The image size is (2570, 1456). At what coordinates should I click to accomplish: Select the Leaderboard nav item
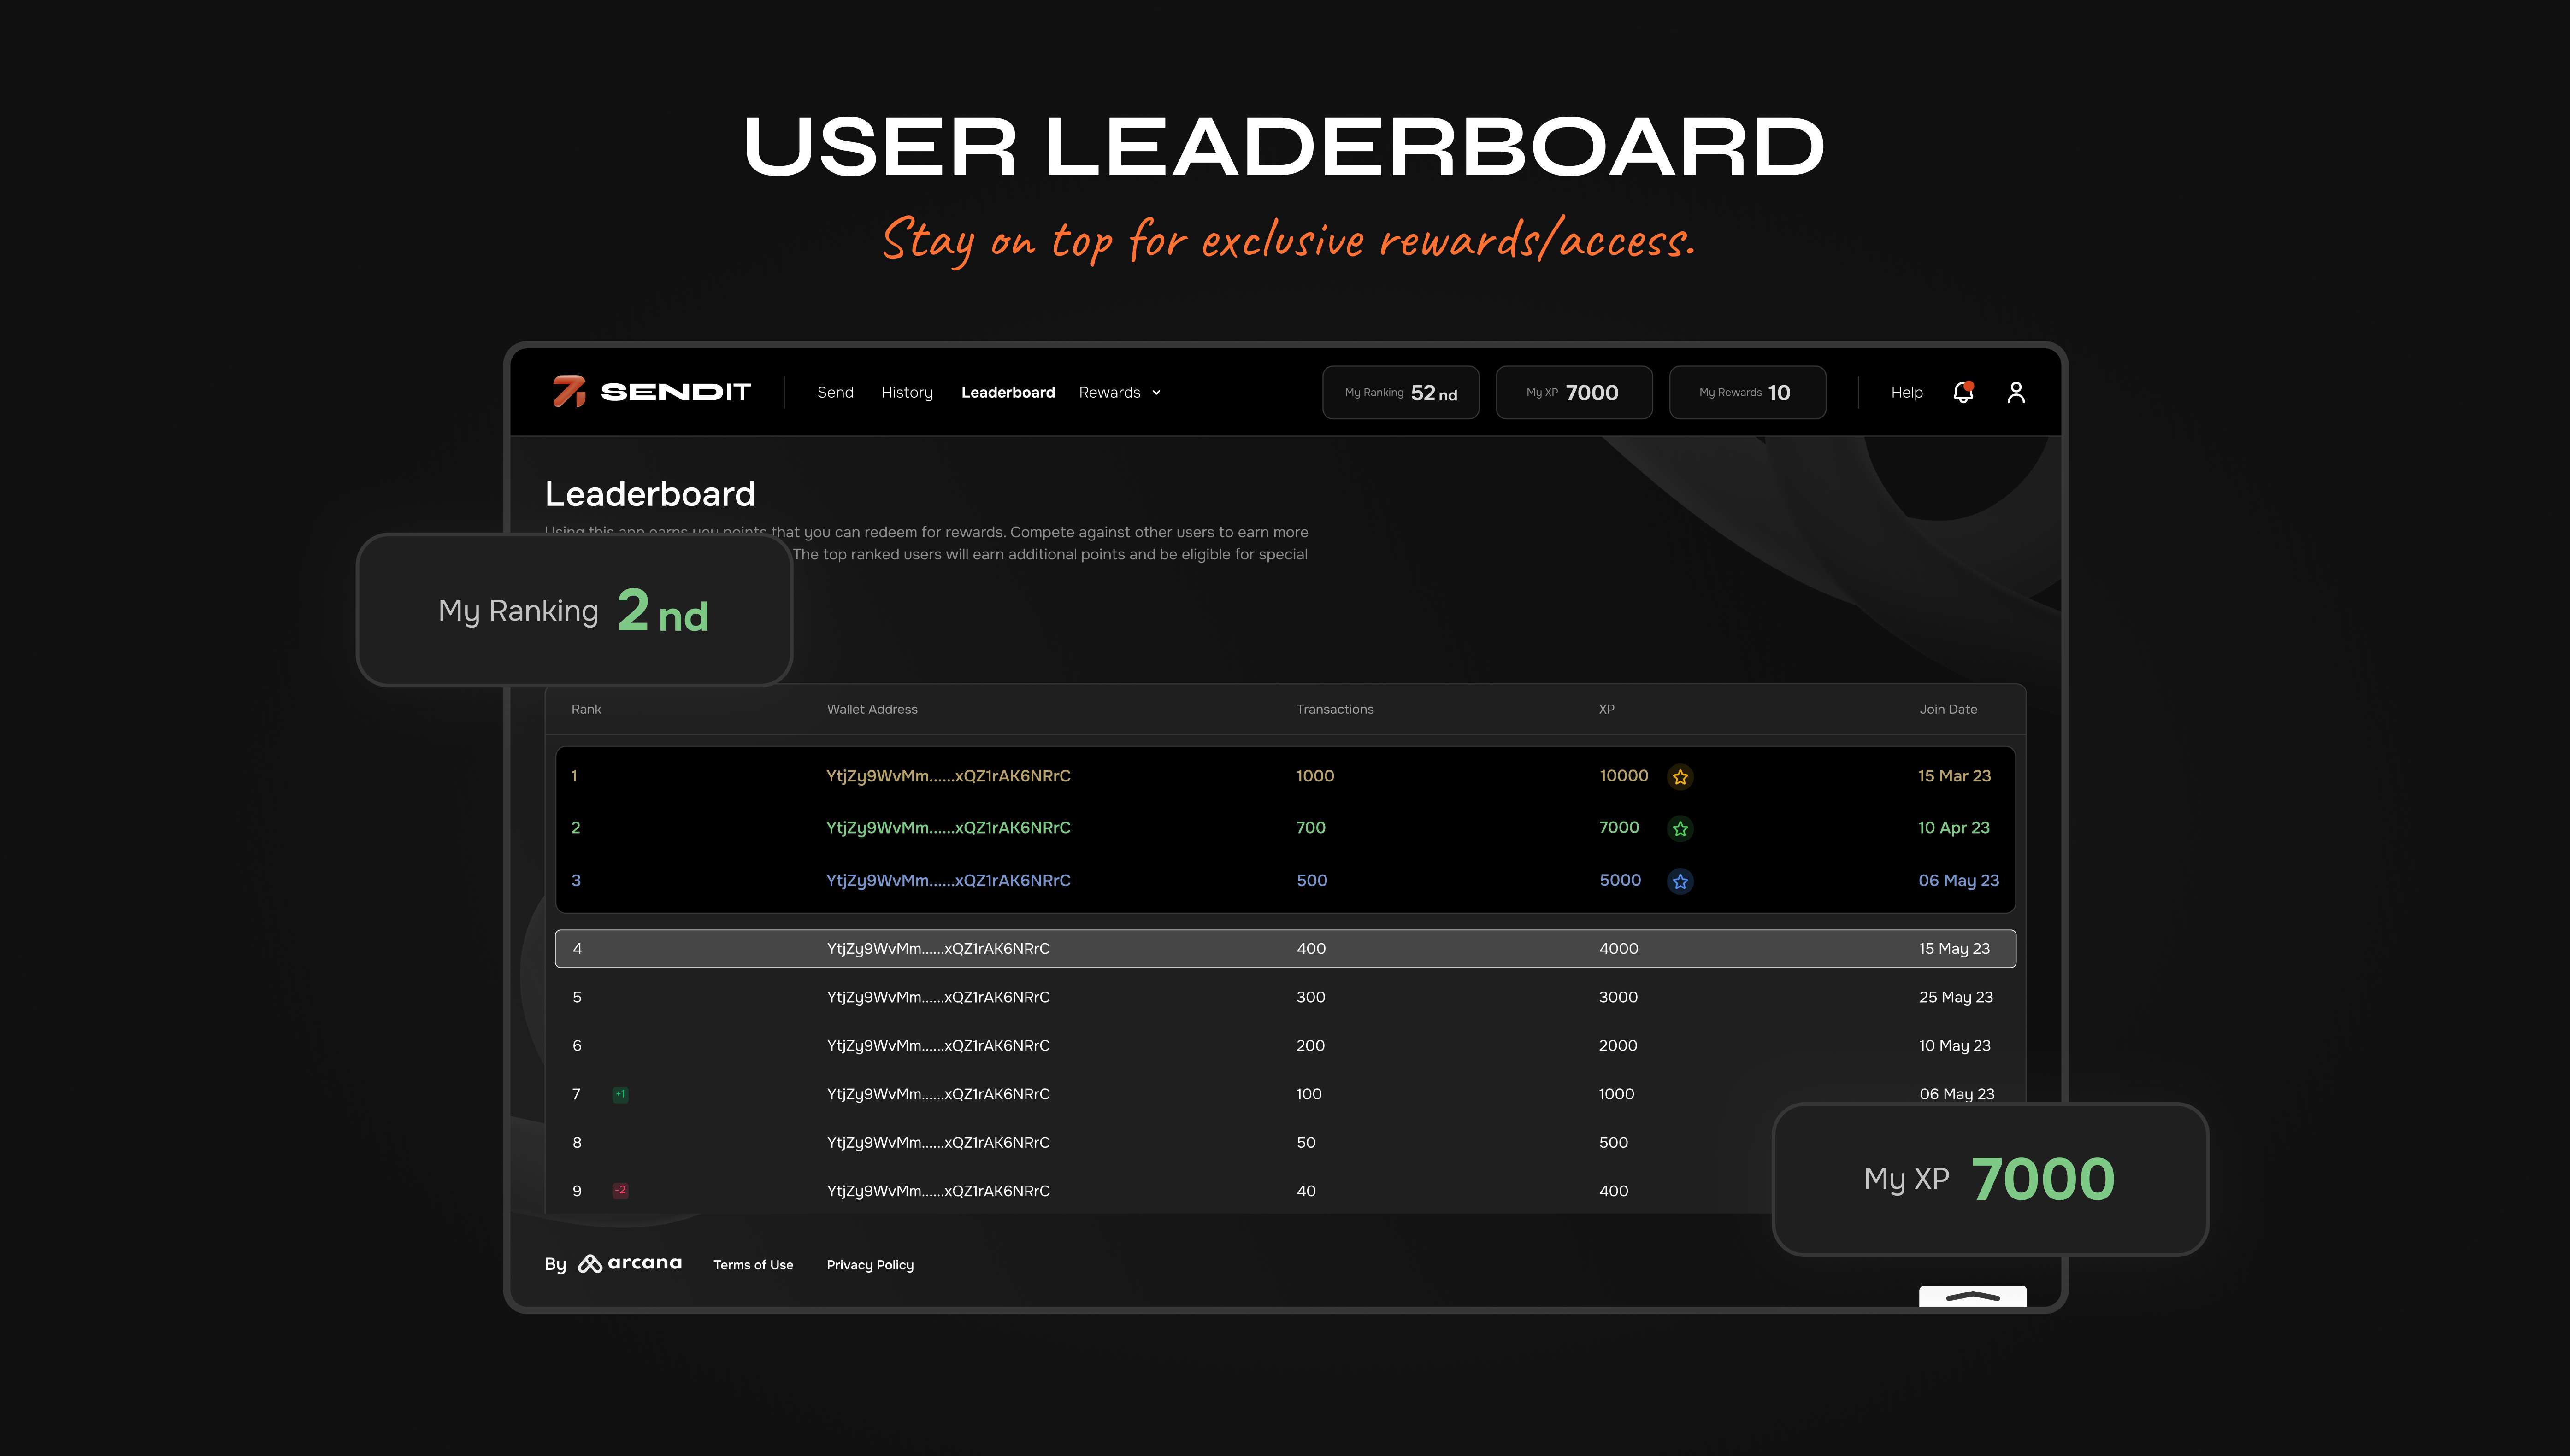click(1008, 392)
